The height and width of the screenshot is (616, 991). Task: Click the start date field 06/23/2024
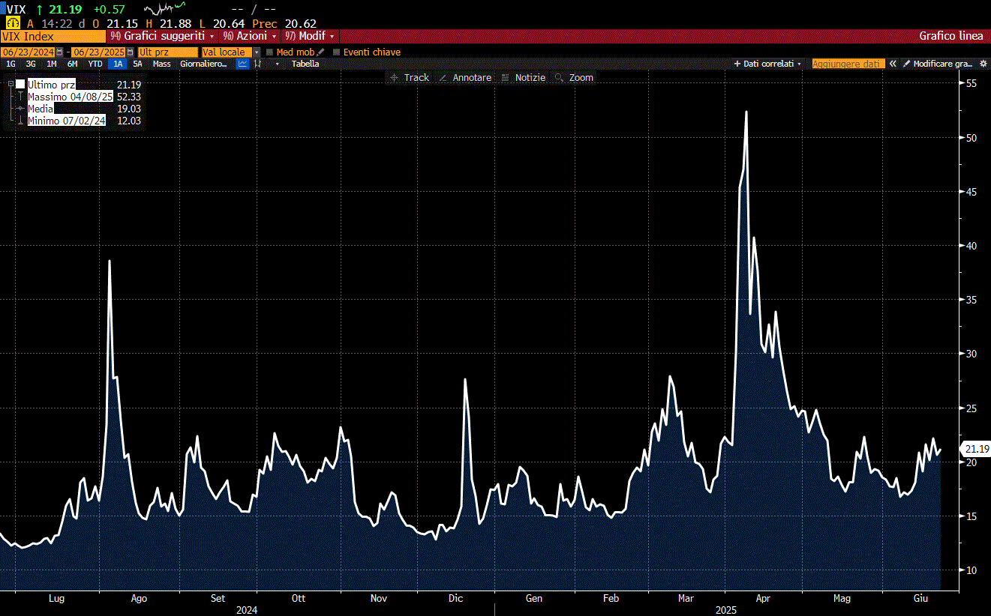(28, 52)
